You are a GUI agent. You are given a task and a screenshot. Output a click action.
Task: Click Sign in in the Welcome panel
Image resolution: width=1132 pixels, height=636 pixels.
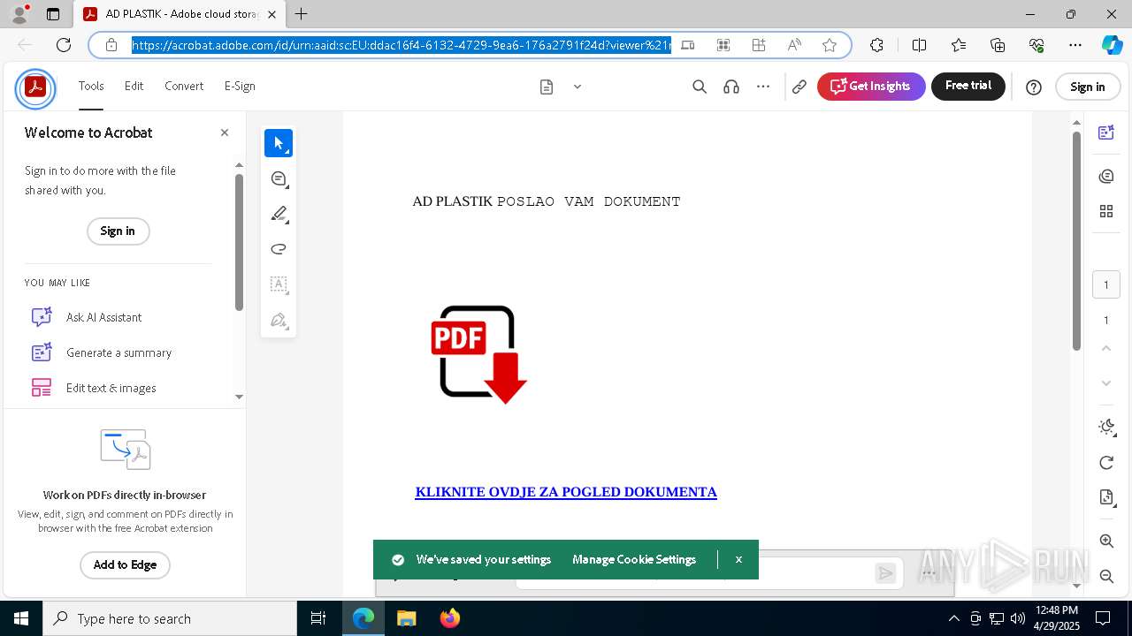tap(118, 231)
